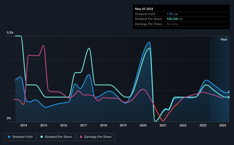Click the 0% y-axis label
The height and width of the screenshot is (145, 234).
click(x=9, y=118)
